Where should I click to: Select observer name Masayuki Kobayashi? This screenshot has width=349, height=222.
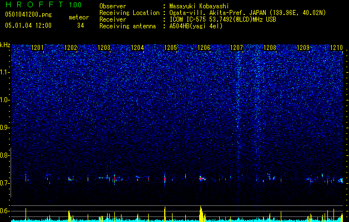tap(199, 6)
